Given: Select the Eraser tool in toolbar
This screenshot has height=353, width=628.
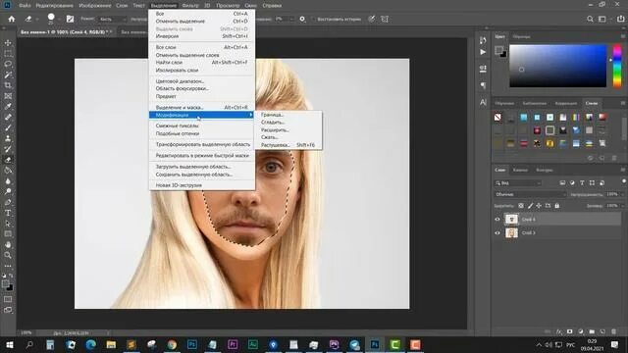Looking at the screenshot, I should pyautogui.click(x=8, y=160).
